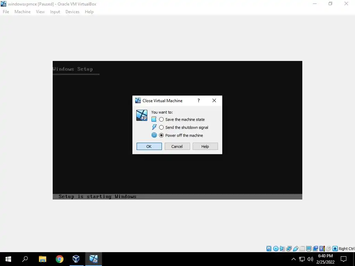
Task: Click the hard disk activity status icon
Action: tap(269, 249)
